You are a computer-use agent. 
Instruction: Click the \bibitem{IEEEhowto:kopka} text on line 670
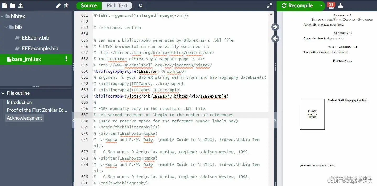click(128, 133)
